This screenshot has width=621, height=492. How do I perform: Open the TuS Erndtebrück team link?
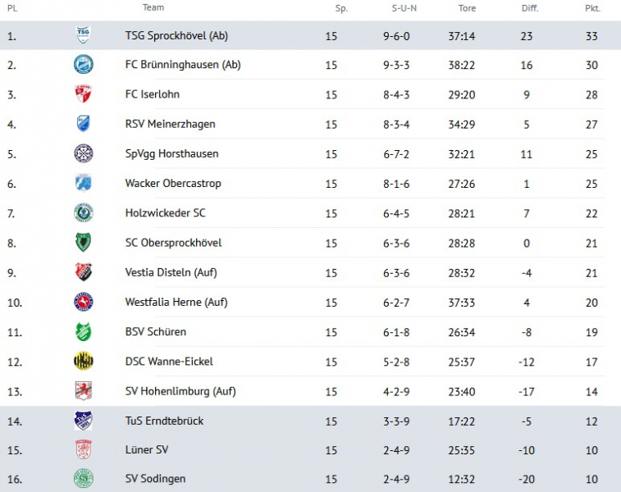pos(164,421)
